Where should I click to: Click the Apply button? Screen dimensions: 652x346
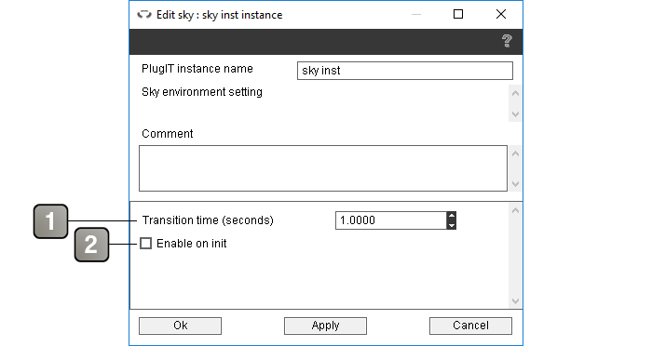[x=325, y=326]
